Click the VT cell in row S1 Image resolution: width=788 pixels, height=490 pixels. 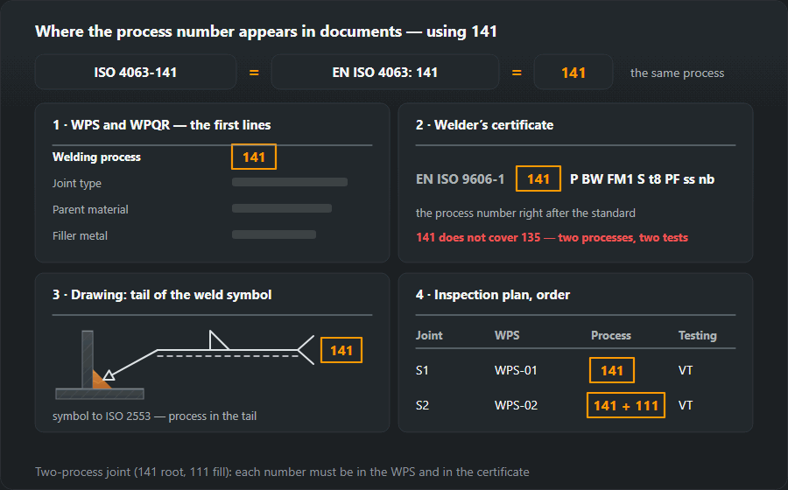tap(686, 370)
